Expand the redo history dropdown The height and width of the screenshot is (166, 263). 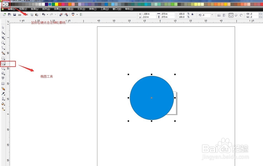pos(55,14)
